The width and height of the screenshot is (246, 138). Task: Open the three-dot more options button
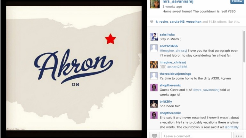[238, 135]
